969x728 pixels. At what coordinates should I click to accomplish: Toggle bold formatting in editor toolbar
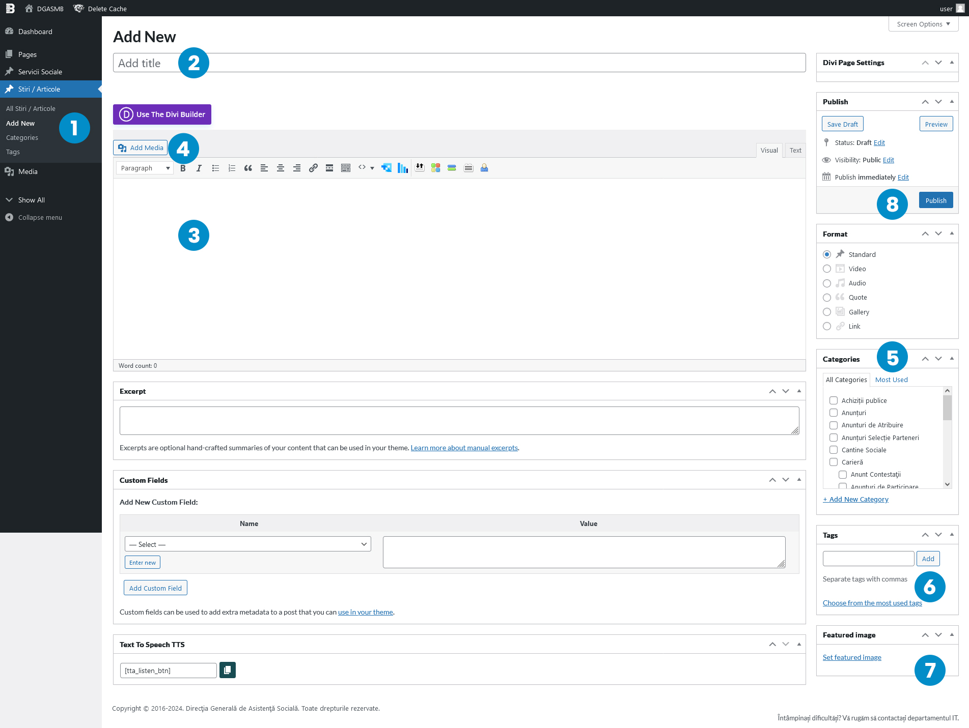click(x=183, y=168)
